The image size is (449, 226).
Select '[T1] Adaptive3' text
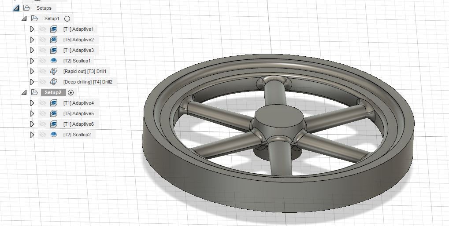(78, 50)
